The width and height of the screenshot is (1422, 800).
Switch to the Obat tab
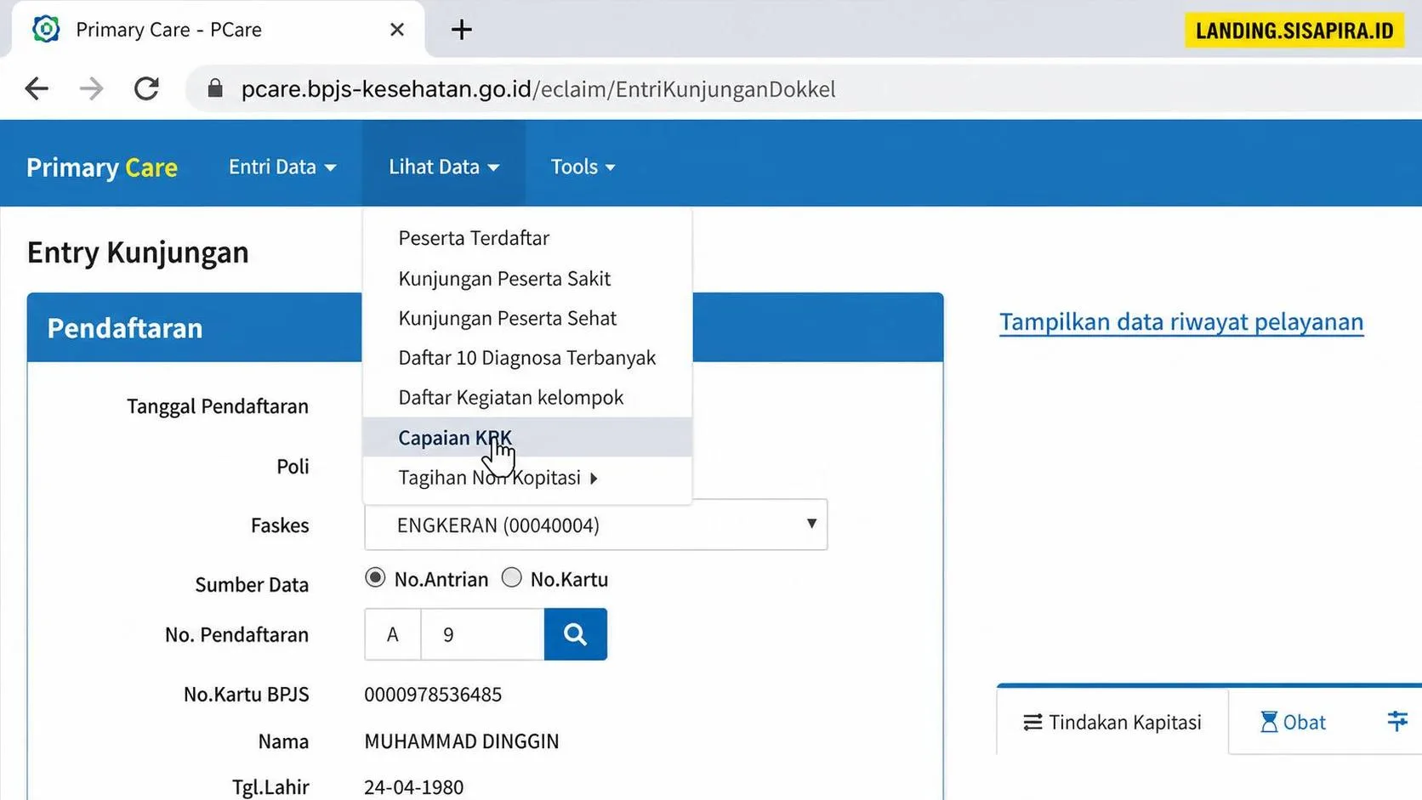(x=1293, y=722)
